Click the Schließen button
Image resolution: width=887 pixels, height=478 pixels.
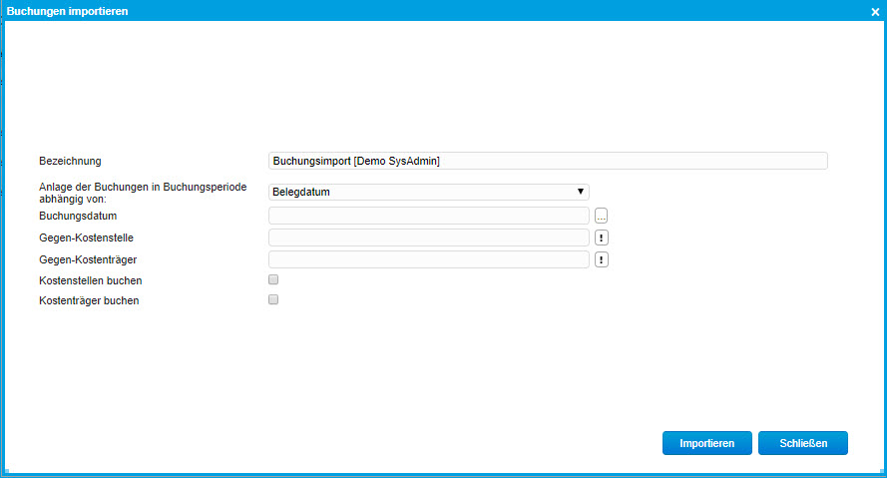802,443
